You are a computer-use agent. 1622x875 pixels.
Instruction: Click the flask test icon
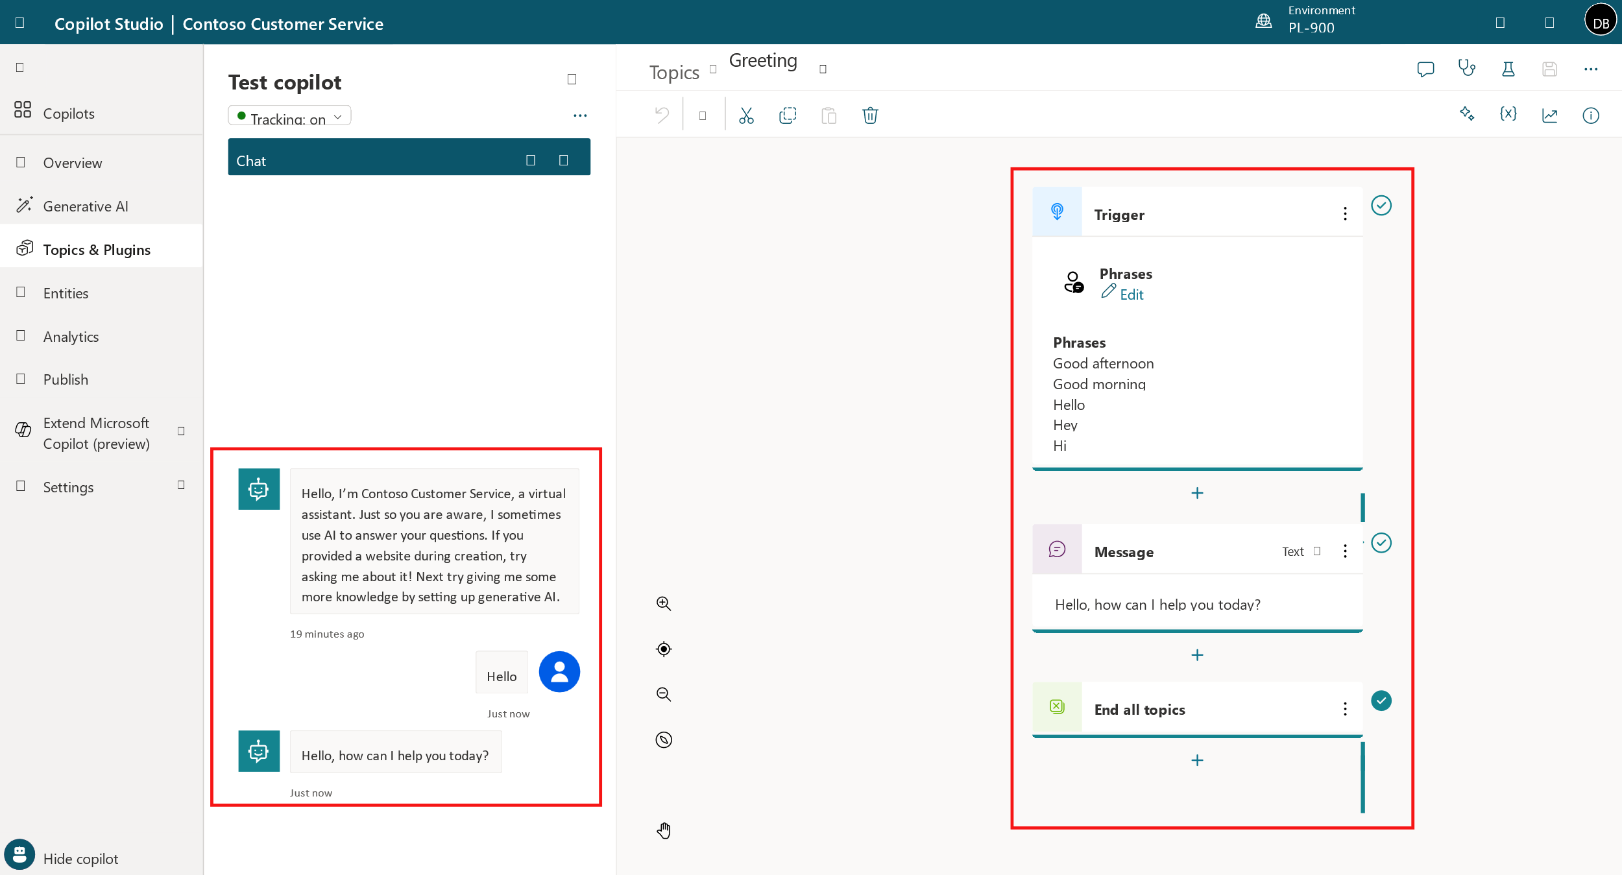(1508, 69)
